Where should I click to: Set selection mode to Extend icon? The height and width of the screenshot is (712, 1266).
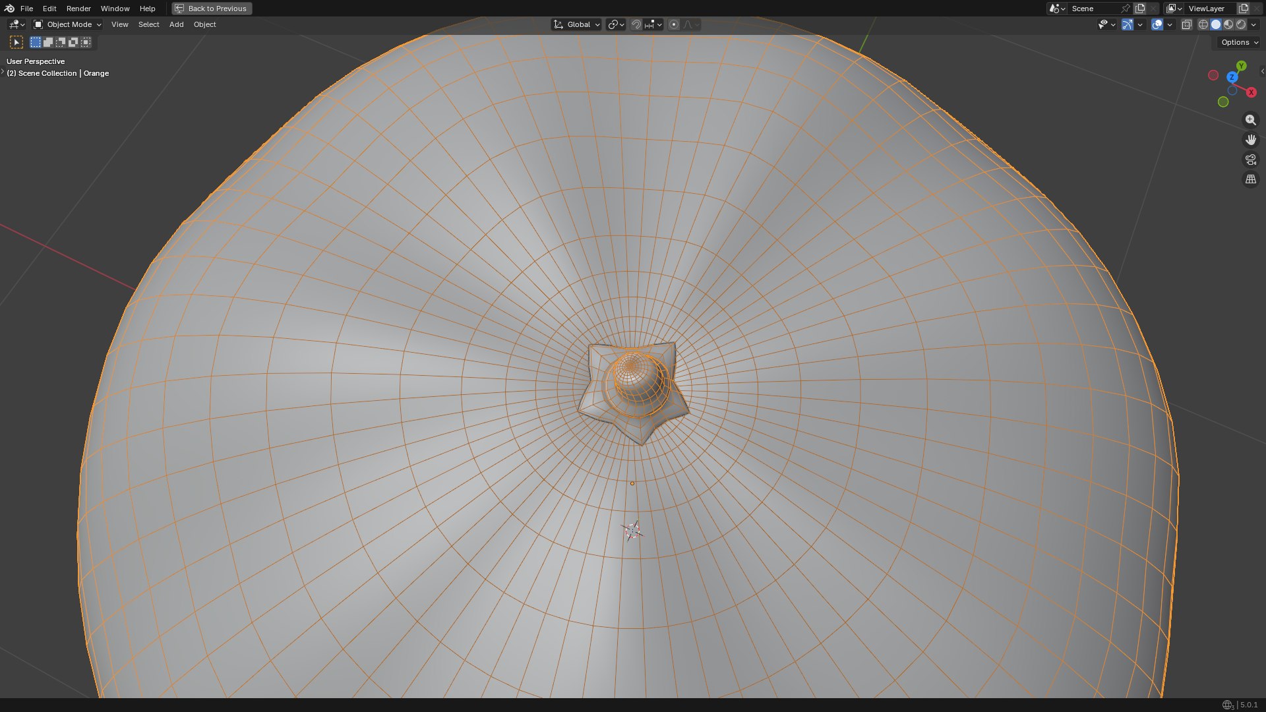pos(48,42)
